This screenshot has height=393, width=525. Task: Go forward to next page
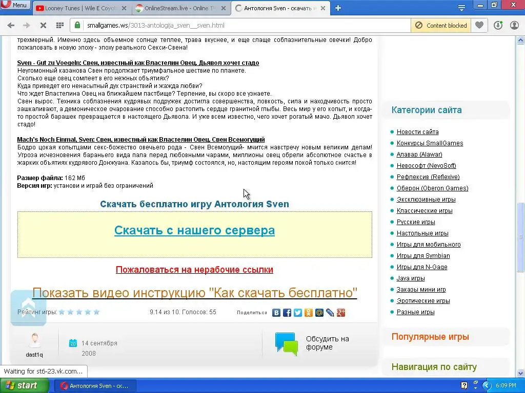click(27, 26)
